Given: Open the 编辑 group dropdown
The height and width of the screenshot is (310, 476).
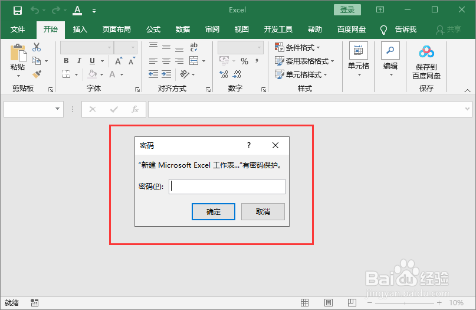Looking at the screenshot, I should [x=390, y=60].
